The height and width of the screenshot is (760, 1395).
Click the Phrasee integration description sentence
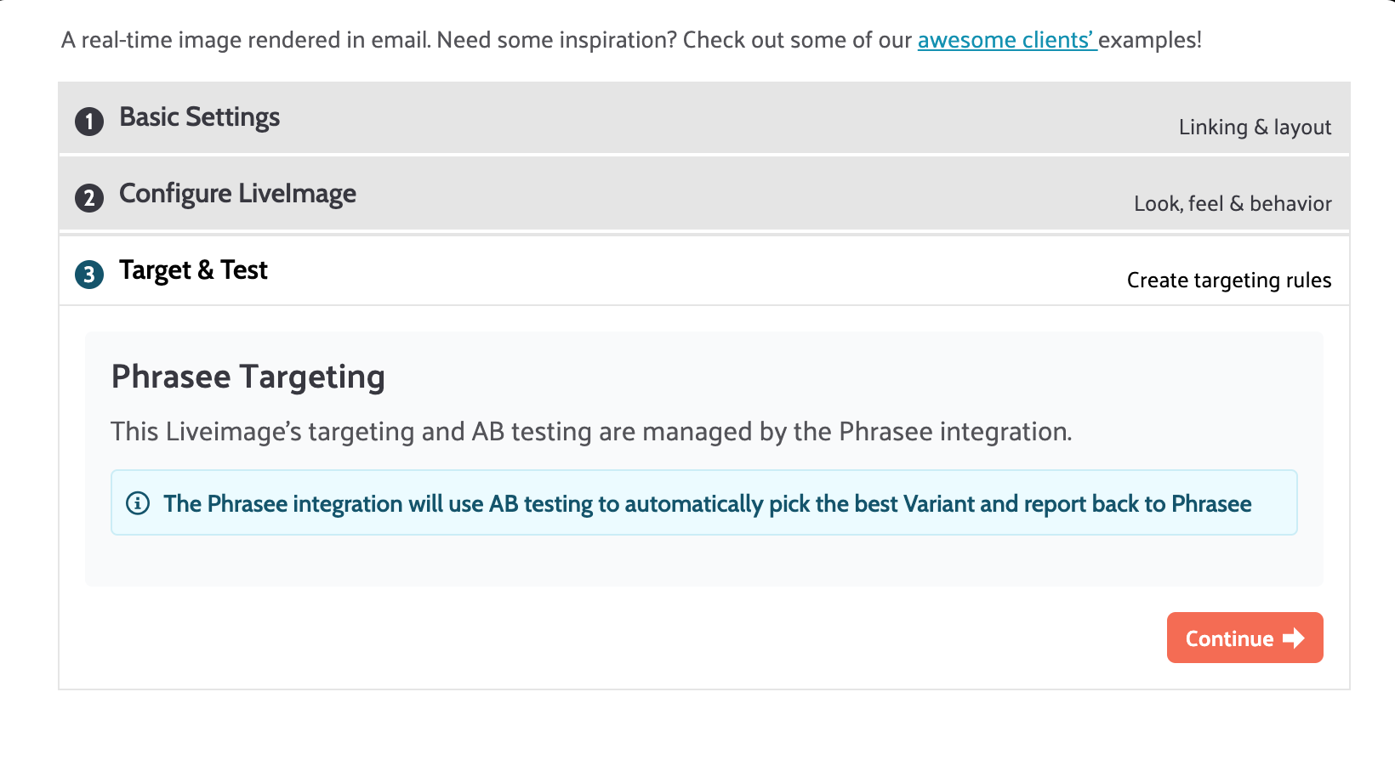591,432
